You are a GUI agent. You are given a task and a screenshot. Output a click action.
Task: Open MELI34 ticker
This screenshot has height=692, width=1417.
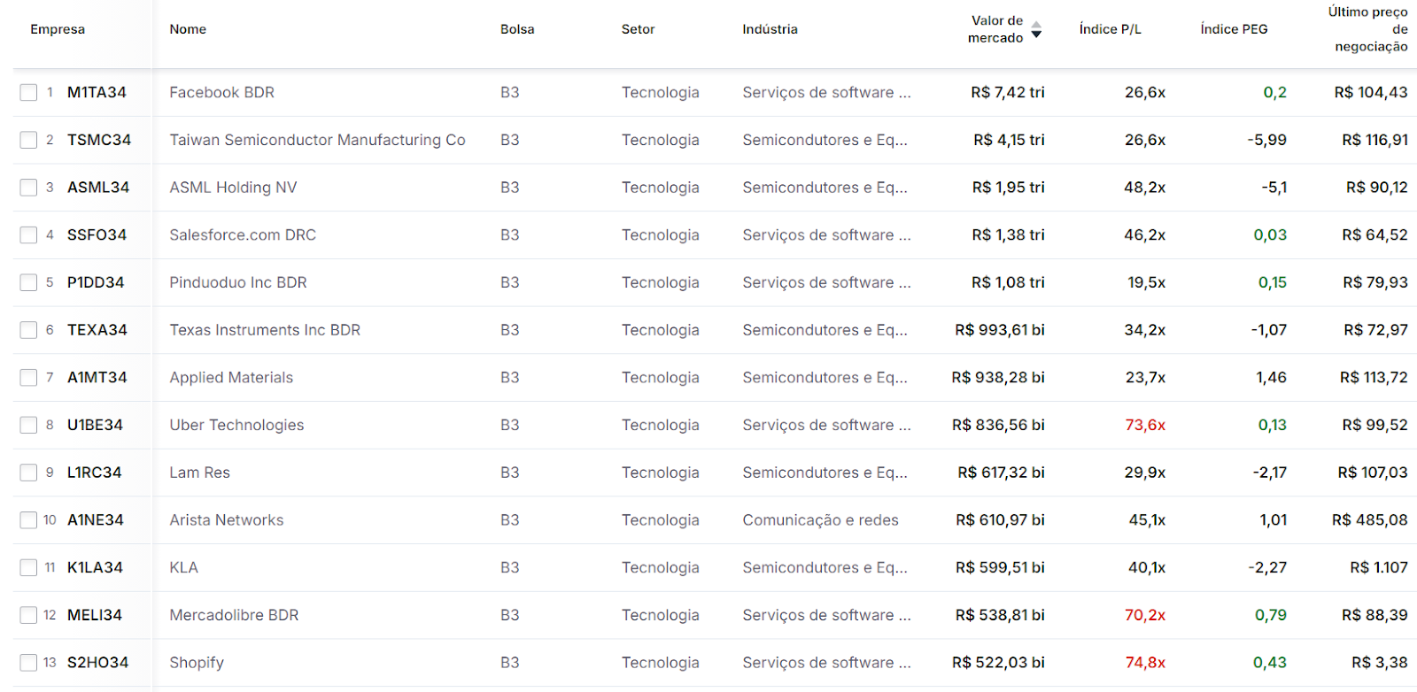point(95,615)
